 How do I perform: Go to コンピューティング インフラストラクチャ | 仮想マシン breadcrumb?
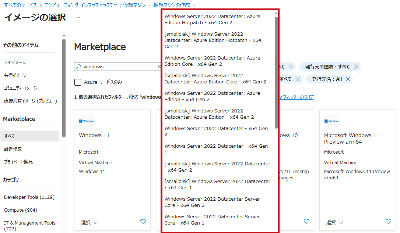click(95, 5)
